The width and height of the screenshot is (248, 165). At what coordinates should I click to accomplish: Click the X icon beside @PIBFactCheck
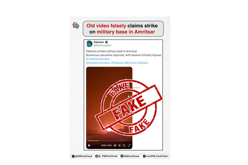click(73, 156)
